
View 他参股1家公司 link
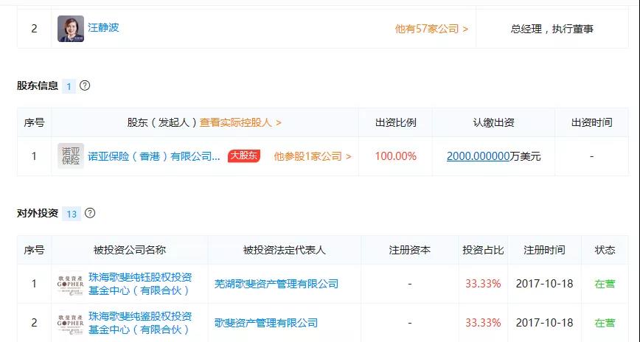coord(313,156)
